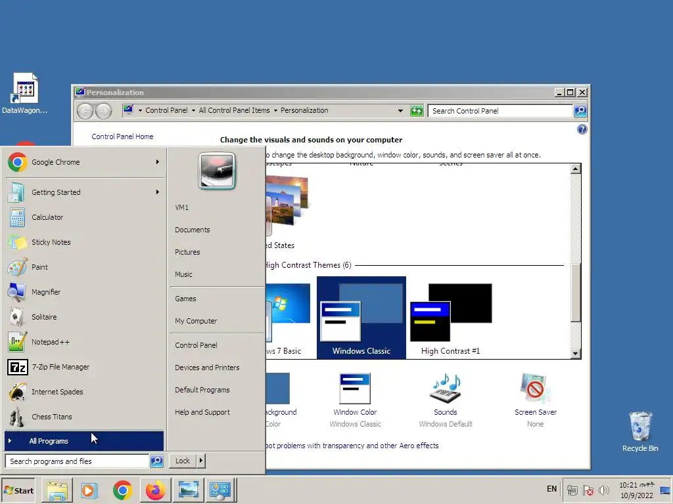Click theme list scrollbar down arrow
Screen dimensions: 673x504
click(576, 354)
